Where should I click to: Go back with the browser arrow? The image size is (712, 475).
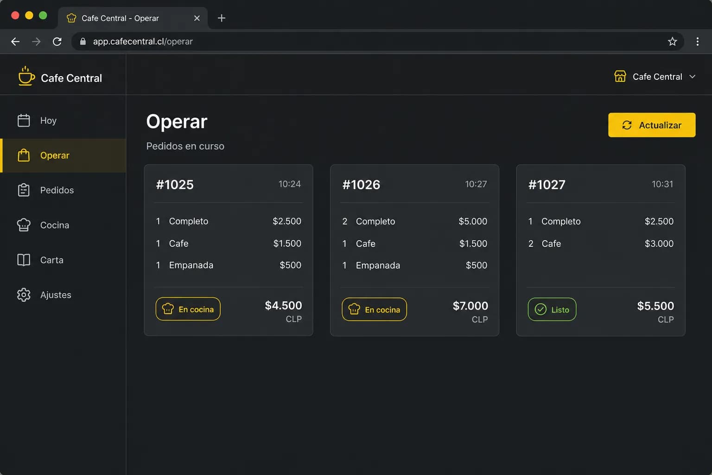(x=15, y=42)
